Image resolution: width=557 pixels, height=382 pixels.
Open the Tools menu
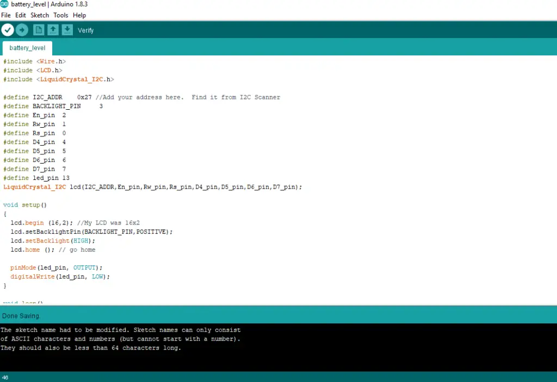(60, 15)
